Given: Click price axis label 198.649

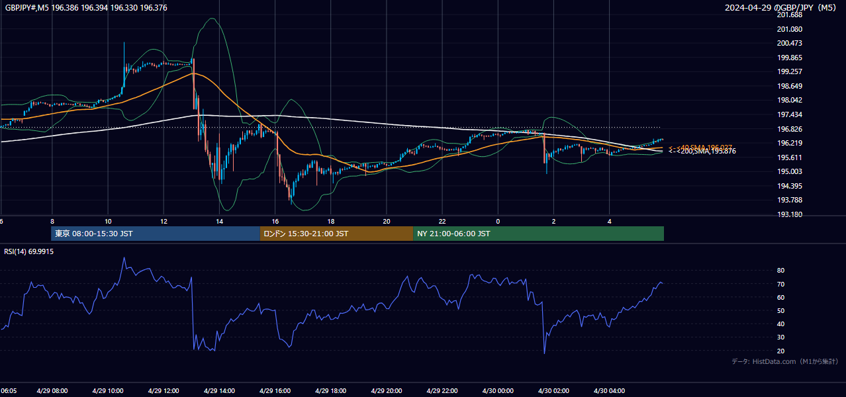Looking at the screenshot, I should tap(790, 86).
